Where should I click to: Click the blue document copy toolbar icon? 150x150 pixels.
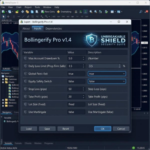(32, 12)
